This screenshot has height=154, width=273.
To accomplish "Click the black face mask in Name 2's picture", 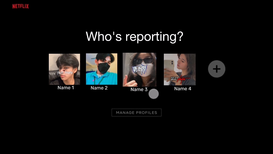I will [104, 67].
